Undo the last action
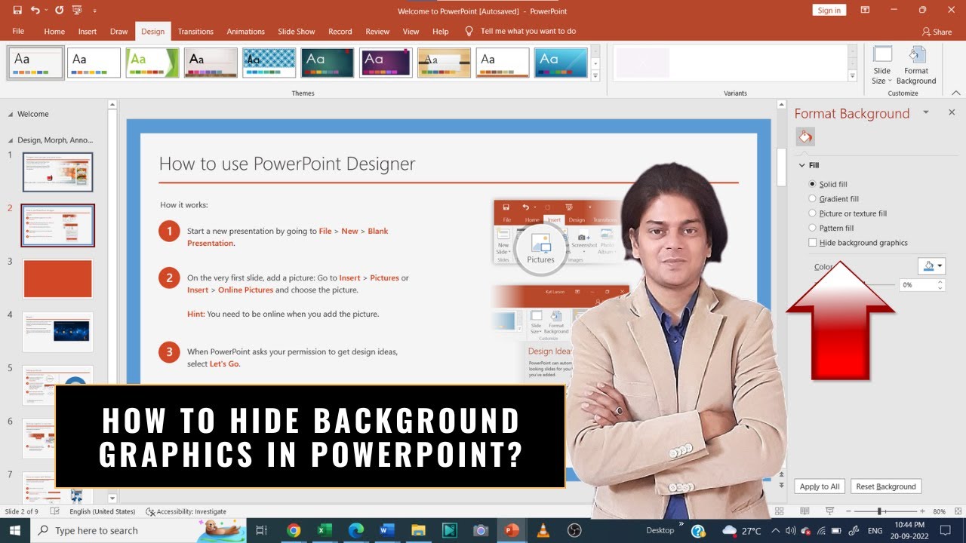Viewport: 966px width, 543px height. [35, 11]
